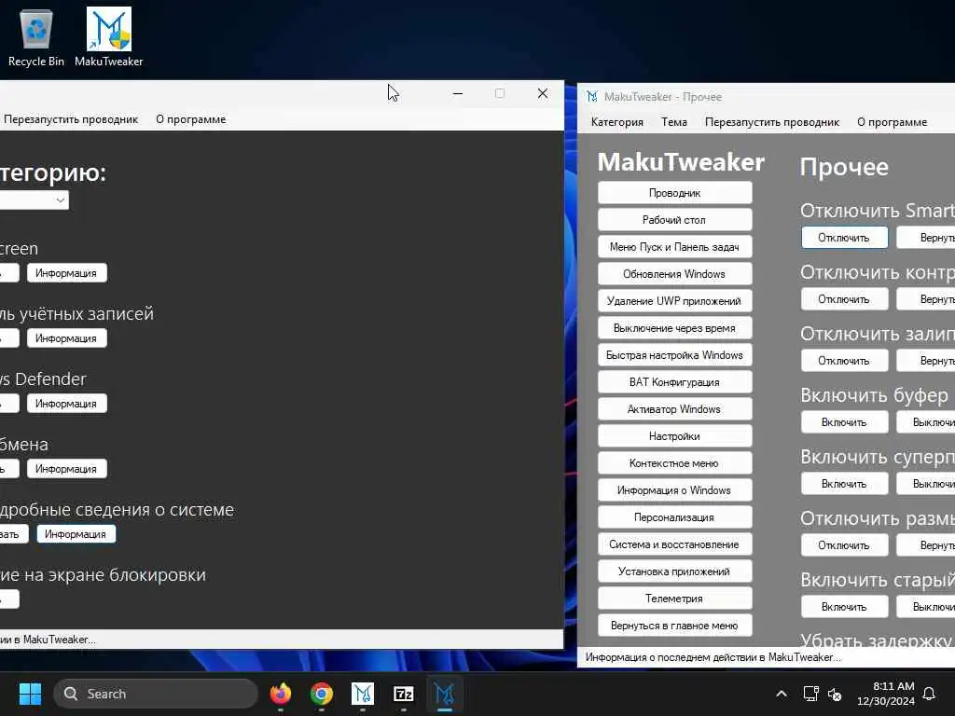Select Система и восстановление
This screenshot has width=955, height=716.
pyautogui.click(x=675, y=544)
